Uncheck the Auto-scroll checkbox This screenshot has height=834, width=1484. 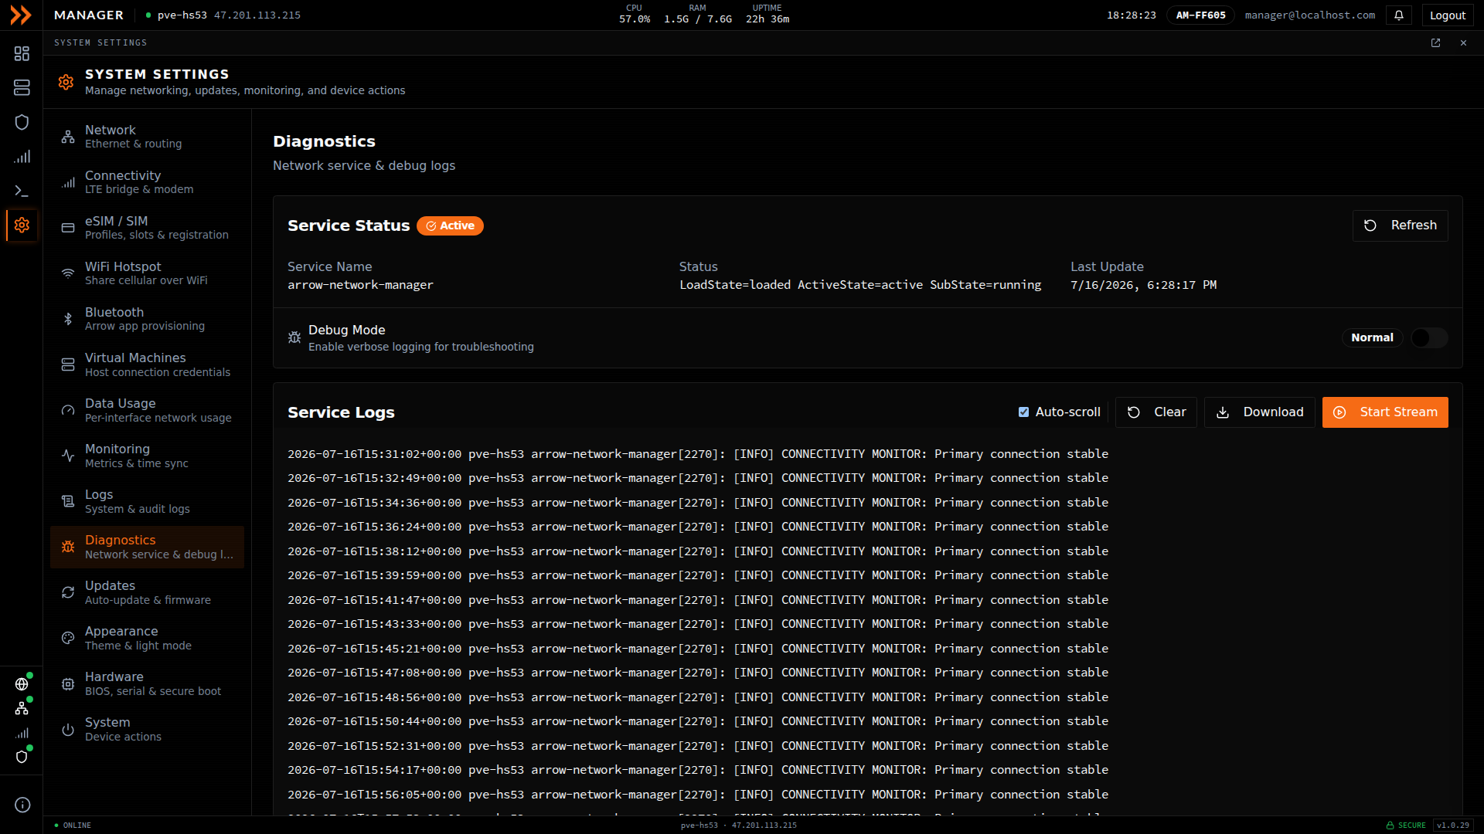click(x=1023, y=412)
